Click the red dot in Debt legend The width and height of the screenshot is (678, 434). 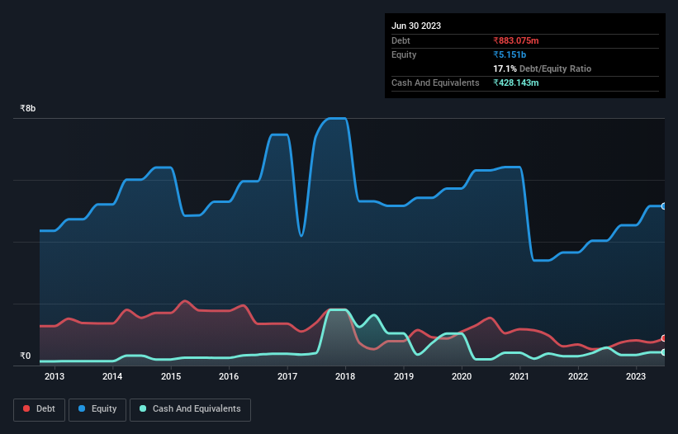click(x=26, y=408)
